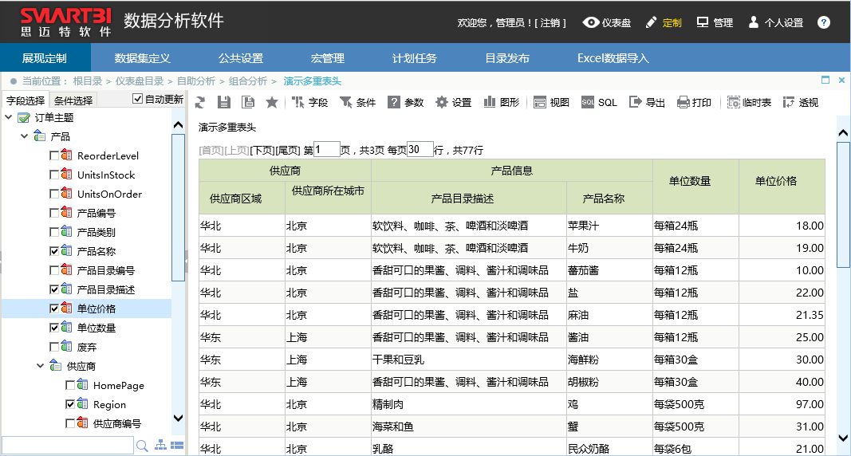Open the 透视 pivot tool
The width and height of the screenshot is (851, 456).
click(x=801, y=103)
